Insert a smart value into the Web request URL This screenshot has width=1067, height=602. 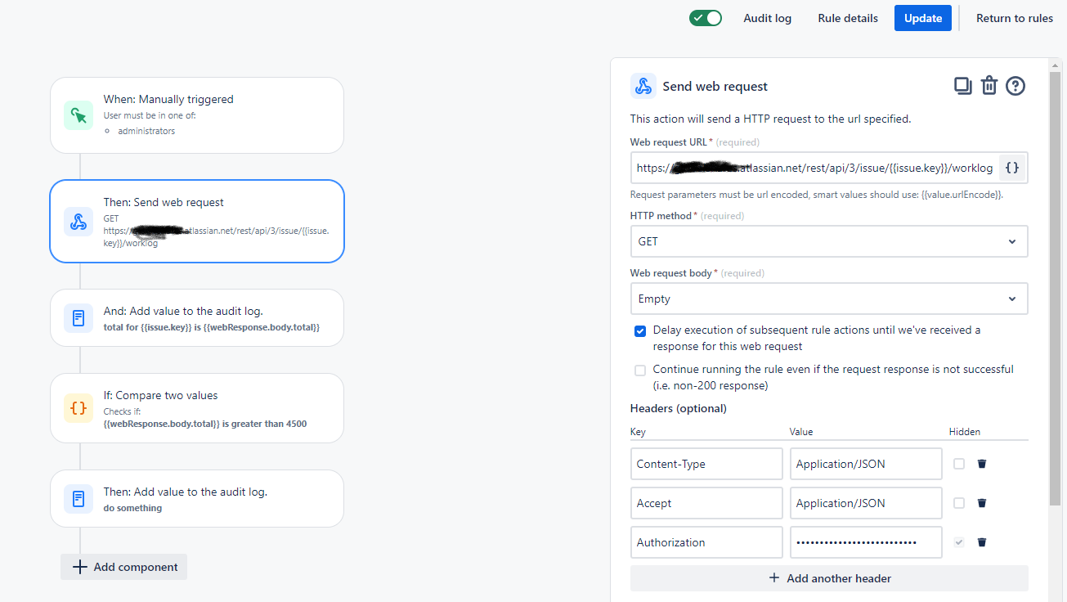click(1012, 168)
